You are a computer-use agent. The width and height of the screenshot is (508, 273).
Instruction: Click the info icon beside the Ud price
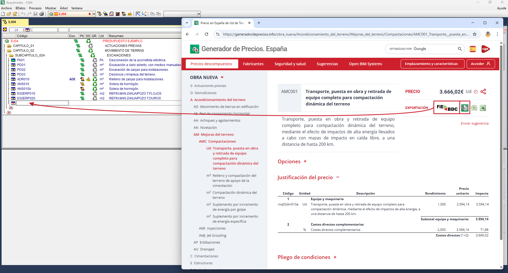click(x=476, y=92)
